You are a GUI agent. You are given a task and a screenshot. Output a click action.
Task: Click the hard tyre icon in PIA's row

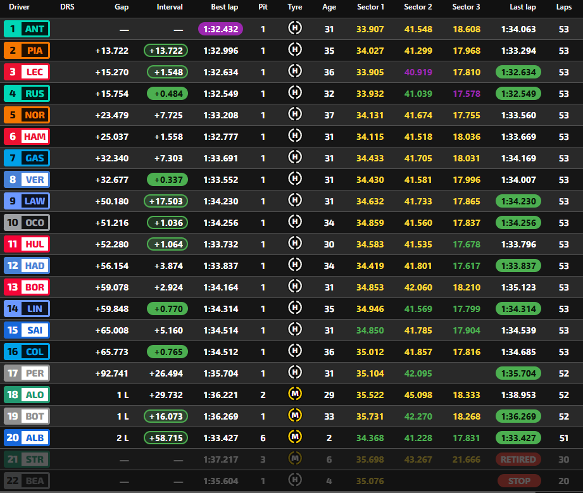295,49
